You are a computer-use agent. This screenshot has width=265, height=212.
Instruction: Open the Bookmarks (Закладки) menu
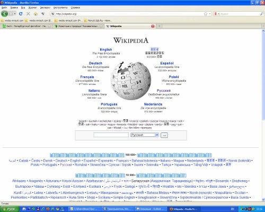pos(45,7)
